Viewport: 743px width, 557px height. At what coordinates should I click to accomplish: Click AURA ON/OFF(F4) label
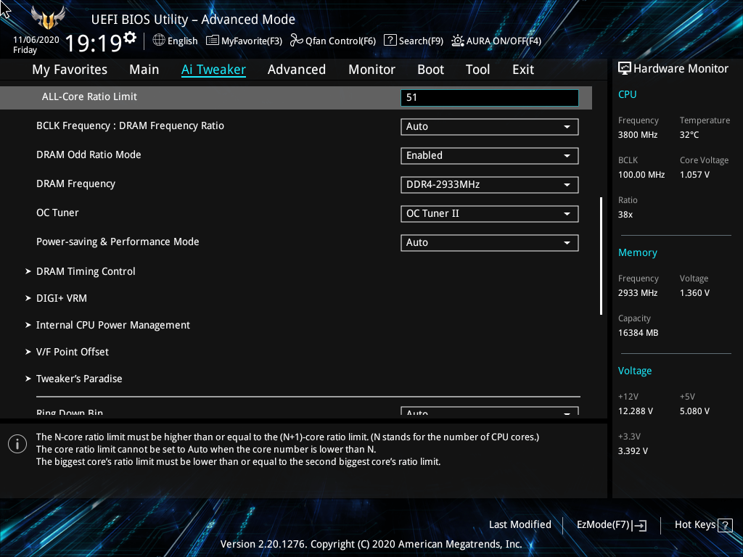click(504, 41)
